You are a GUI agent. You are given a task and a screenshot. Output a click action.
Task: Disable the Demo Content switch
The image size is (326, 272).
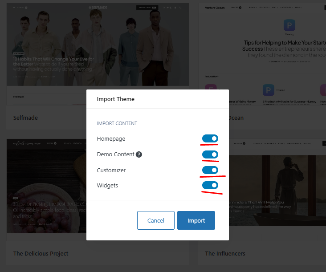coord(210,154)
